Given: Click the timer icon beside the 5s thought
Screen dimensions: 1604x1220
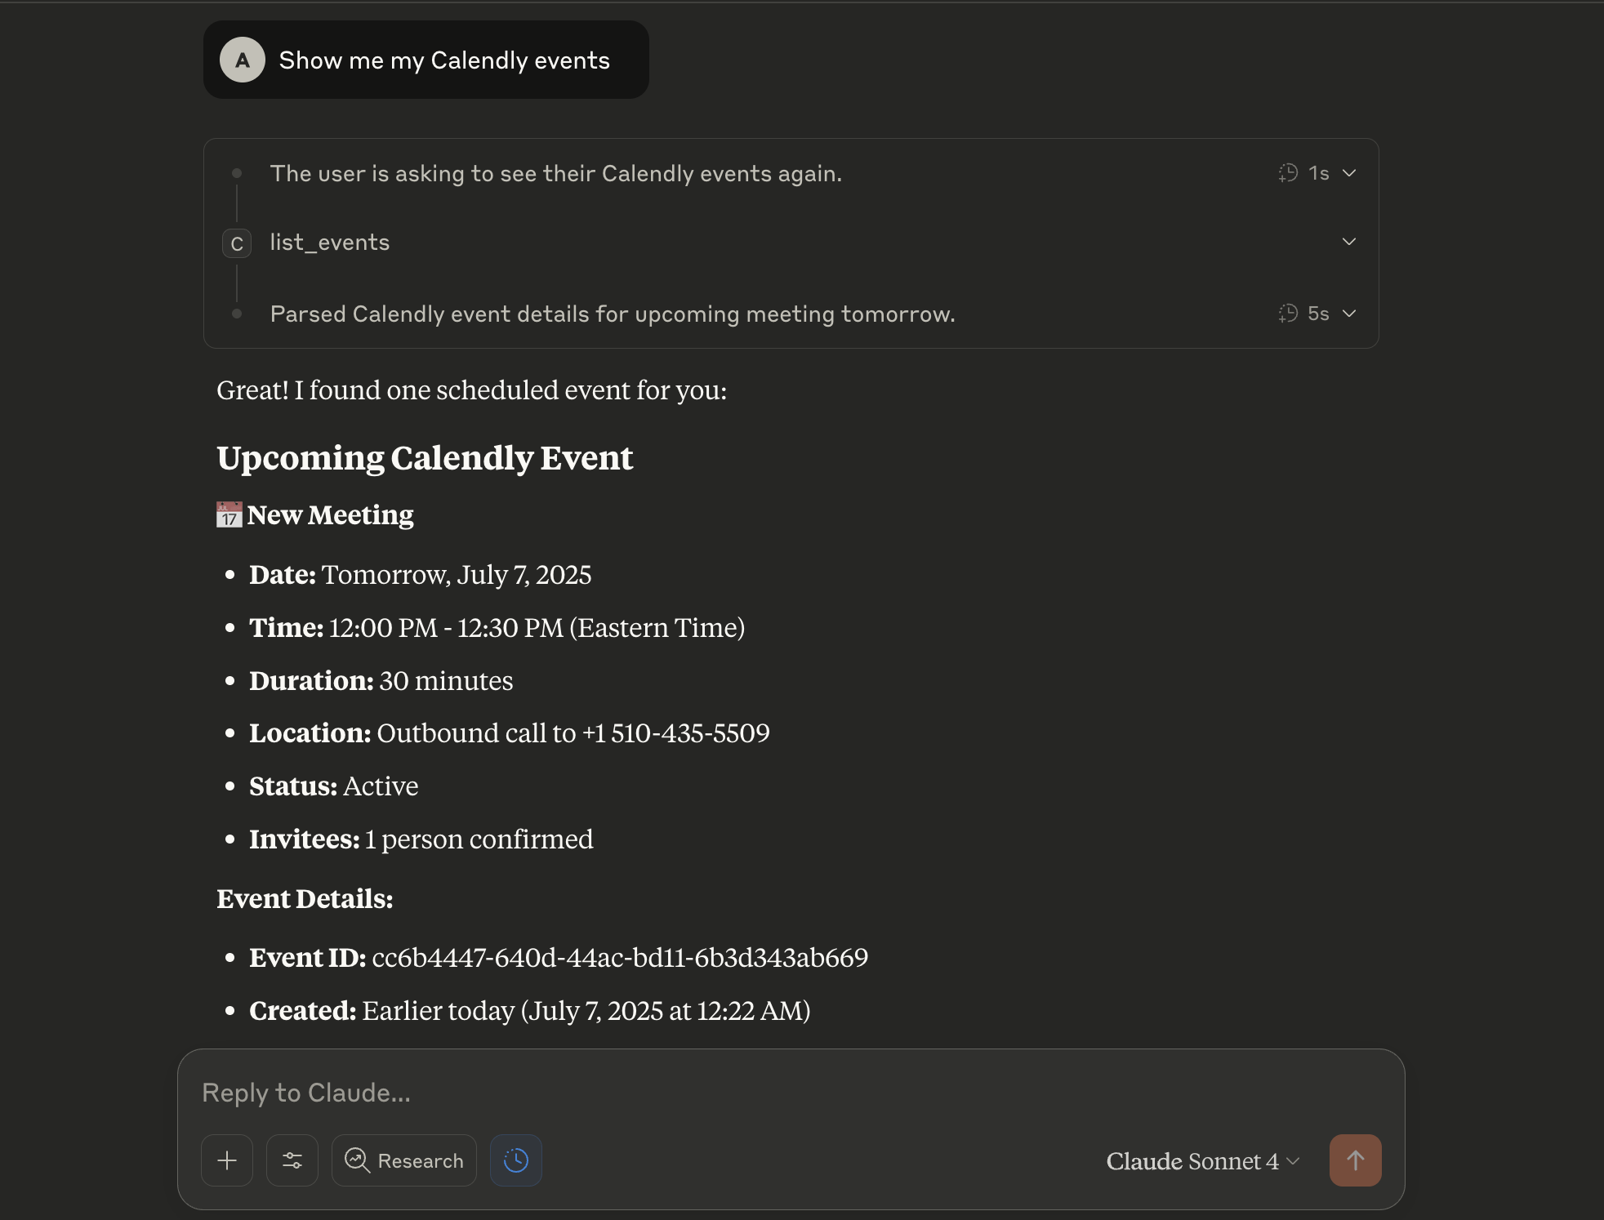Looking at the screenshot, I should coord(1289,314).
